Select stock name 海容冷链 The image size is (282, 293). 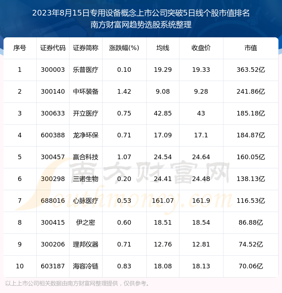[86, 267]
